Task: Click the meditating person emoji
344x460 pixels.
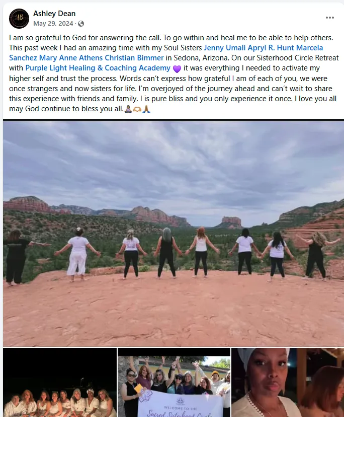Action: click(x=128, y=109)
